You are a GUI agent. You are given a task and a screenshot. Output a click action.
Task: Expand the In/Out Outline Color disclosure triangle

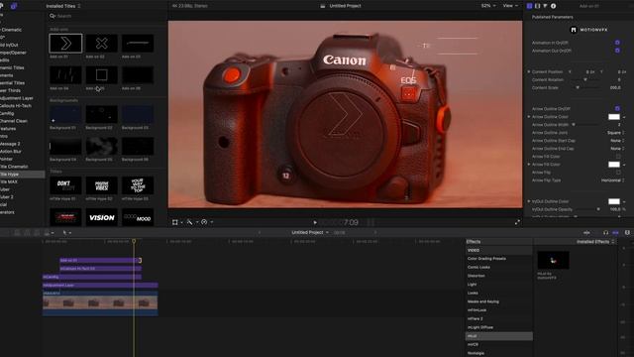click(528, 201)
